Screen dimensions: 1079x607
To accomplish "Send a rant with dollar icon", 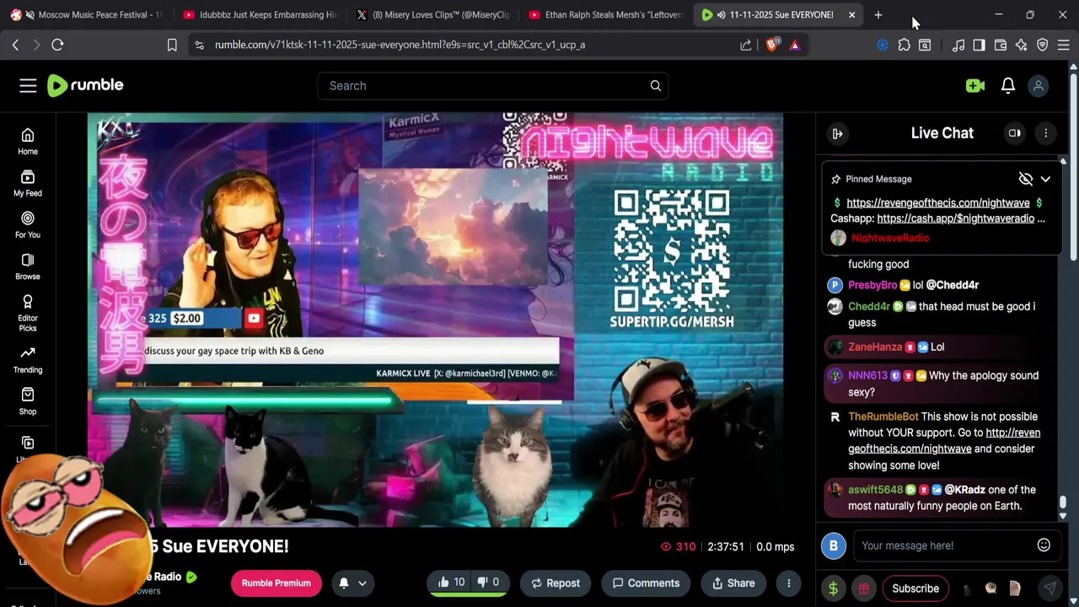I will [833, 588].
